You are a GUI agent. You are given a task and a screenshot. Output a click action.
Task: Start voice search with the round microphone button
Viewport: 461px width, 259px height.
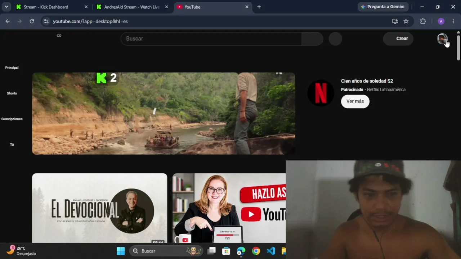pos(335,38)
